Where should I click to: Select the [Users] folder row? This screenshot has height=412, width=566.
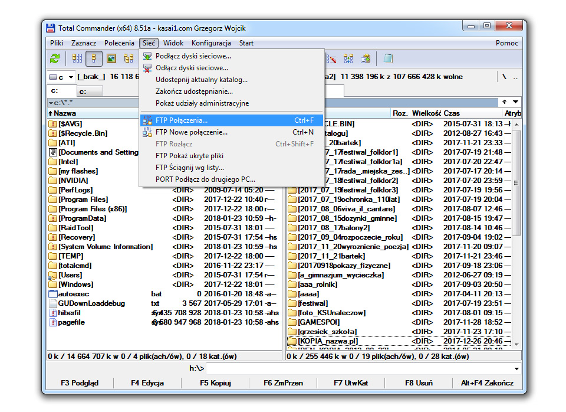[x=164, y=275]
